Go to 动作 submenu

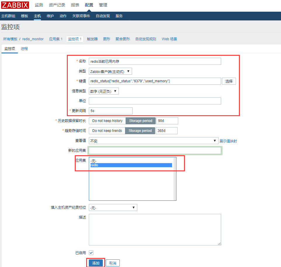[x=63, y=16]
